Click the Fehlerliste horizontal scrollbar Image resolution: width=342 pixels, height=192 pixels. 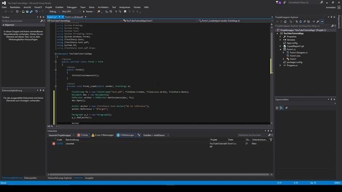coord(159,174)
